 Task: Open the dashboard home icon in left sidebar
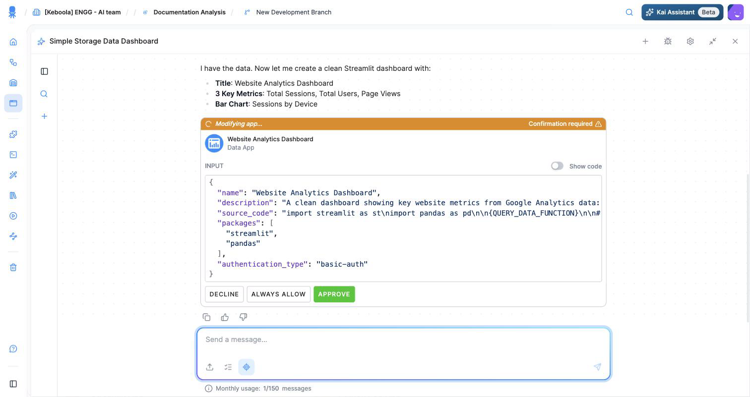[13, 42]
